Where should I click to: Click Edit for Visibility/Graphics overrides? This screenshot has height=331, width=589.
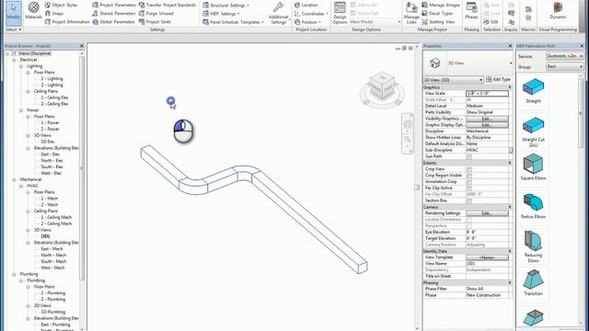[487, 119]
